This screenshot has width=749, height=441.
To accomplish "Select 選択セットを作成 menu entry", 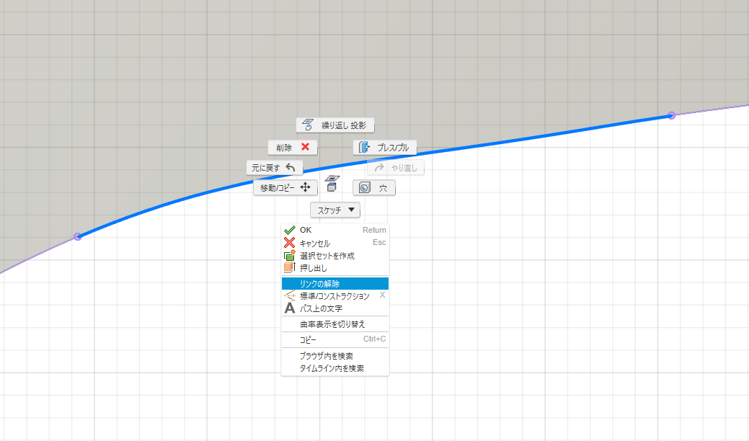I will pyautogui.click(x=335, y=256).
